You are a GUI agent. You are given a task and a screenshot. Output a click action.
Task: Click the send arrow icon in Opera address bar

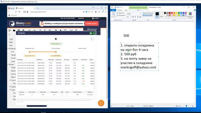pyautogui.click(x=89, y=12)
